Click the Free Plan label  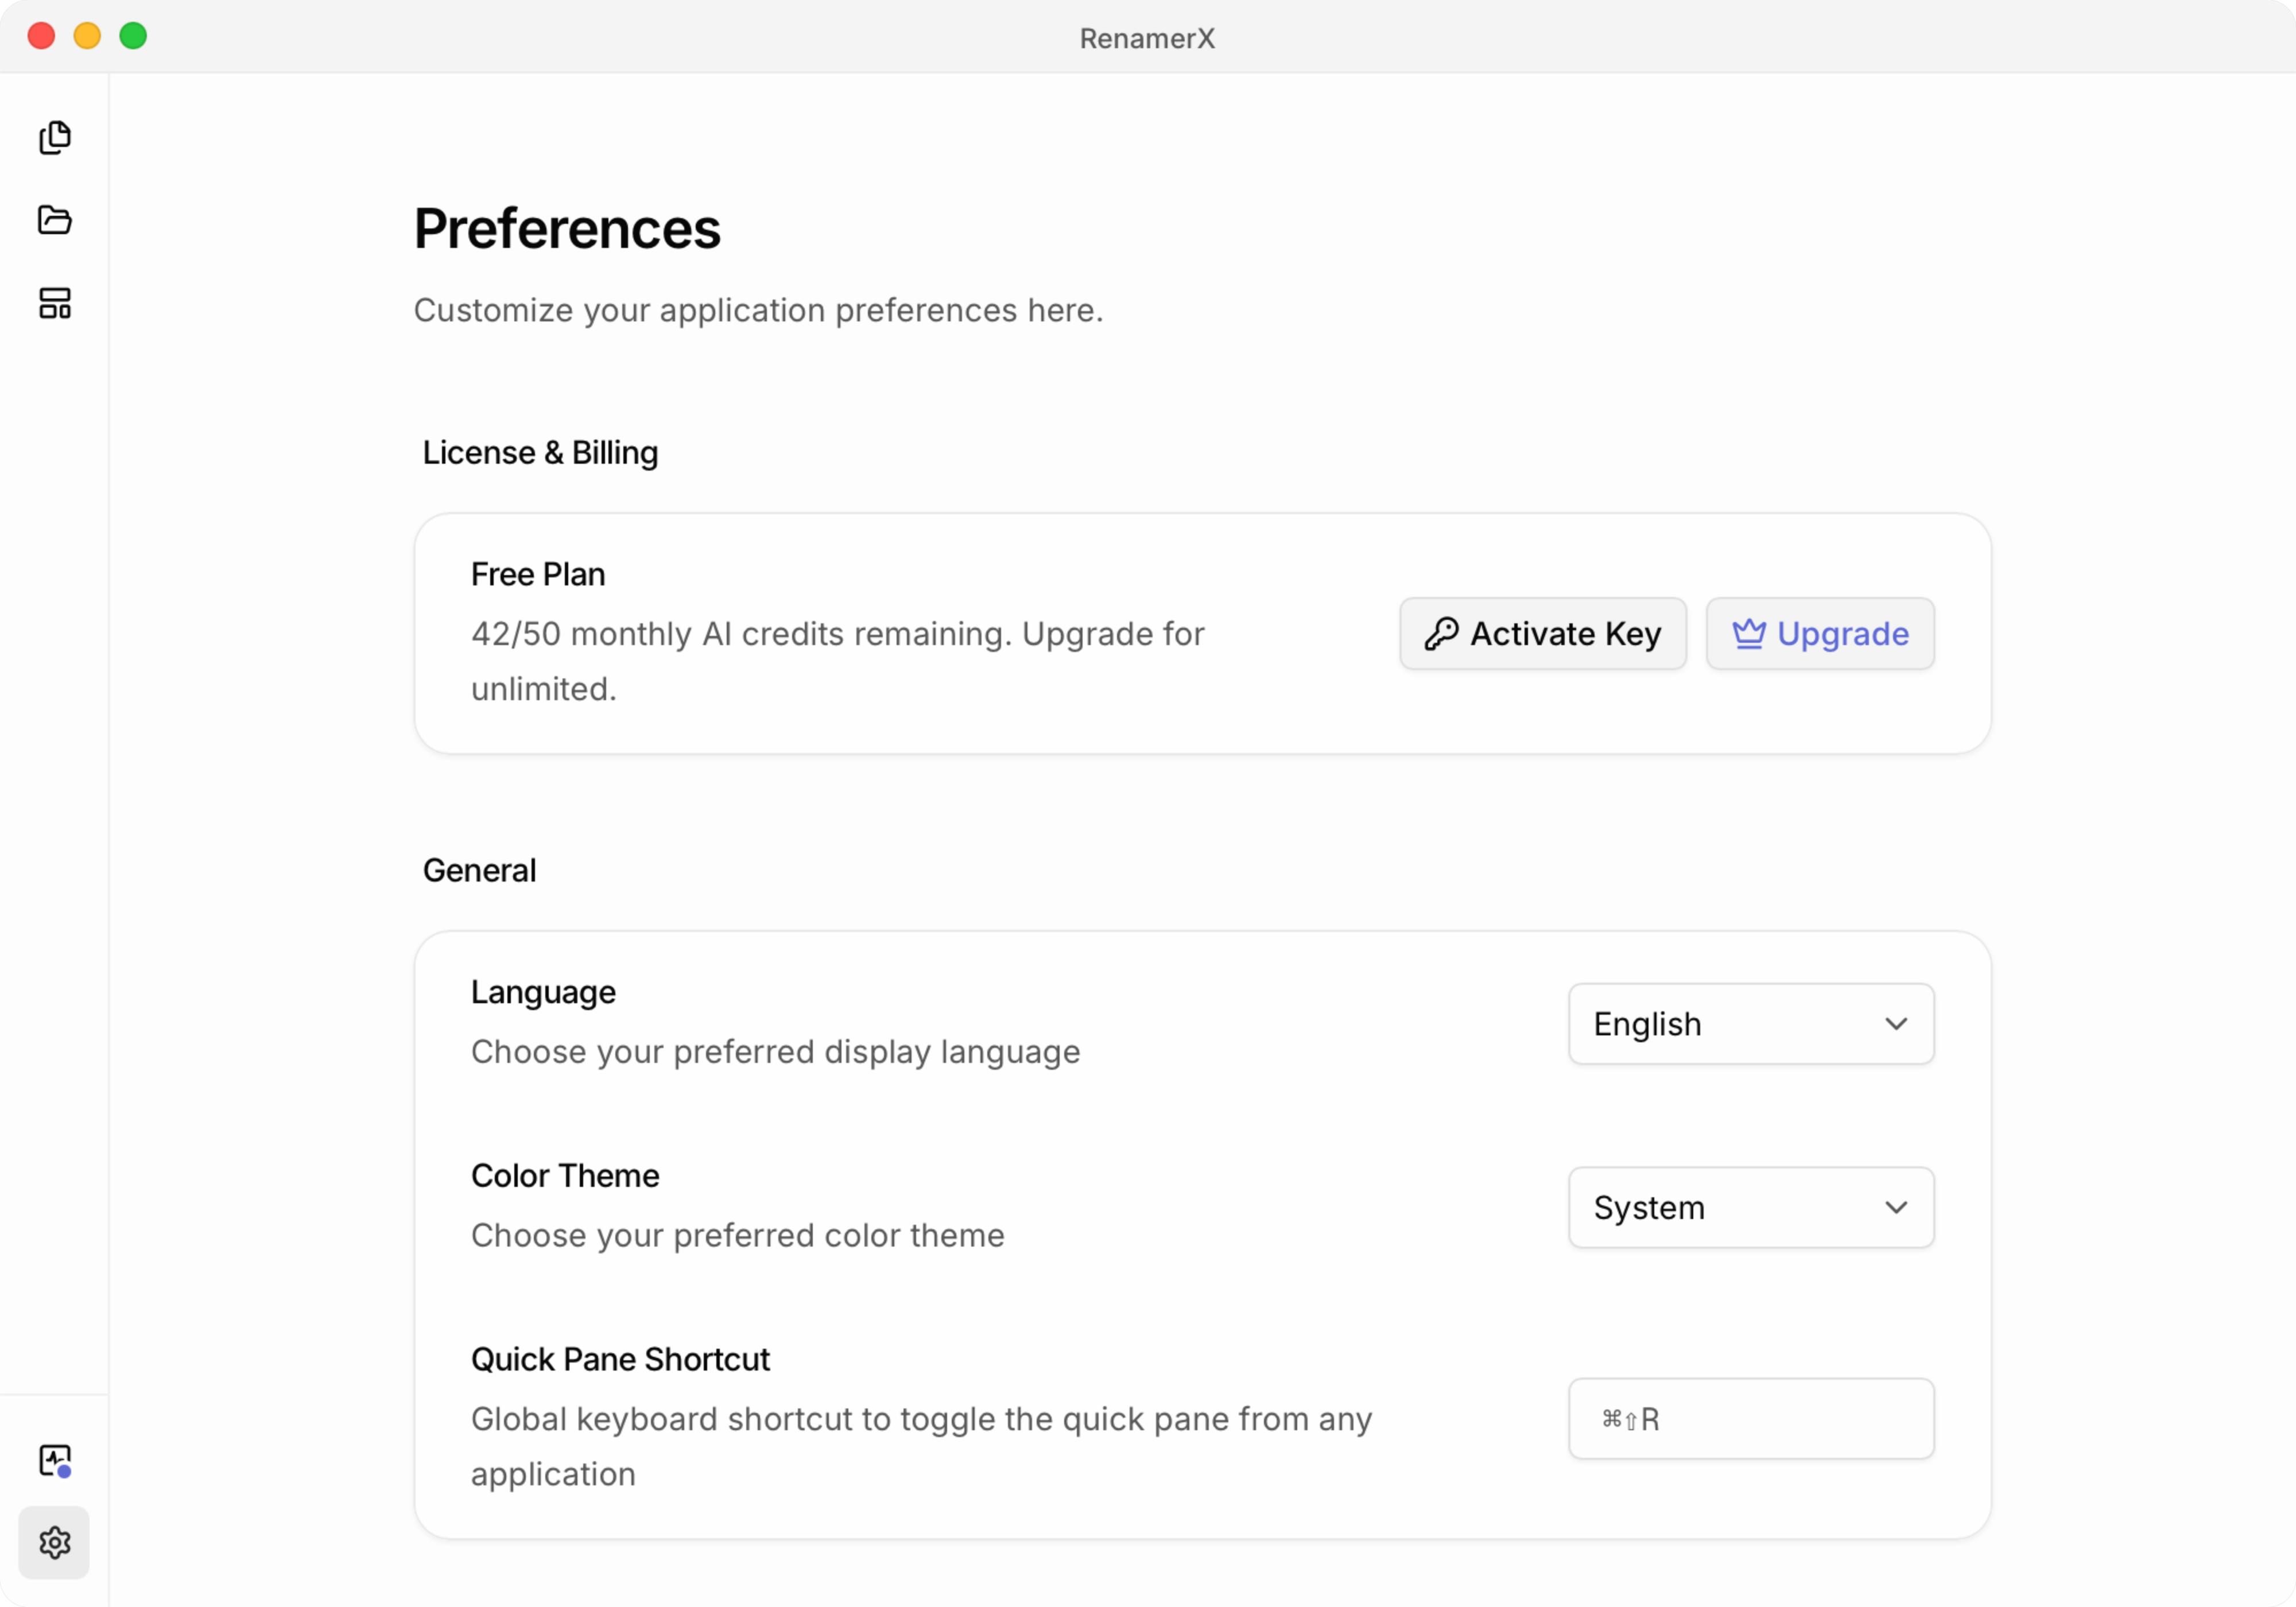(x=538, y=575)
